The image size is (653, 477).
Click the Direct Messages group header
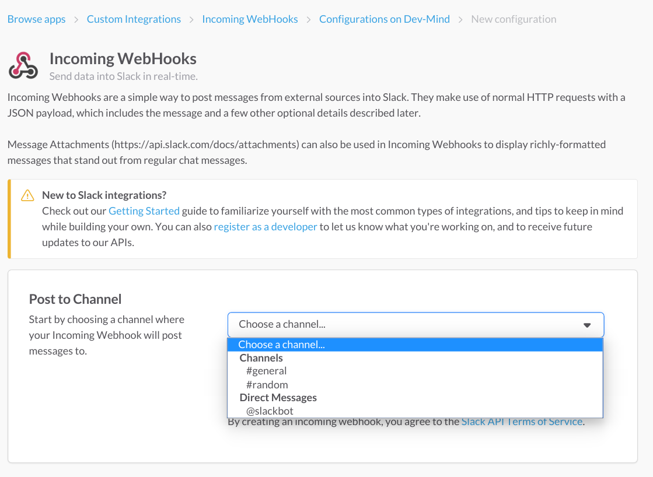[x=278, y=398]
